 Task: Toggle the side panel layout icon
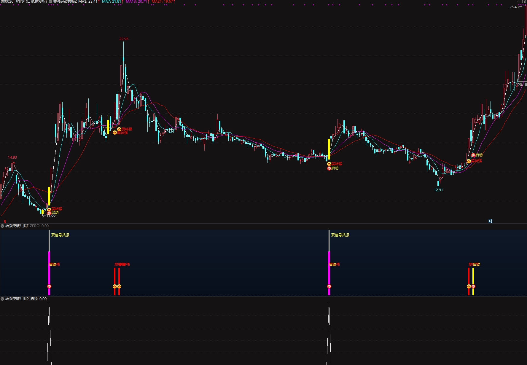pos(524,1)
